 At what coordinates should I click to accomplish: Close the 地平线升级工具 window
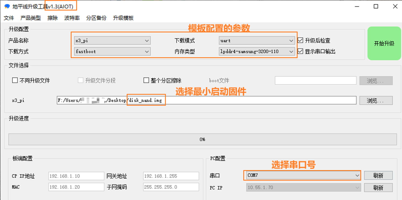click(395, 6)
